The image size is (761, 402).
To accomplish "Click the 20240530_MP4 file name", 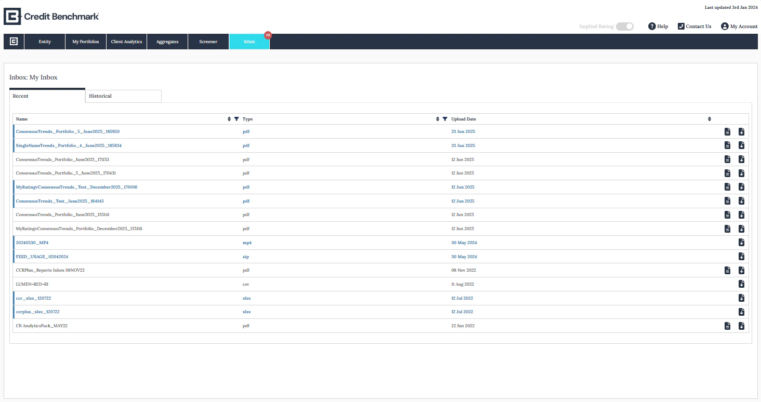I will click(x=32, y=243).
